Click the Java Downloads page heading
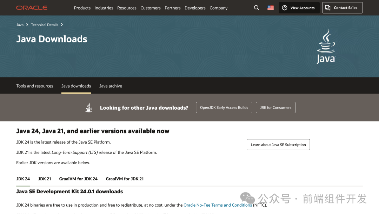The height and width of the screenshot is (214, 379). point(52,39)
